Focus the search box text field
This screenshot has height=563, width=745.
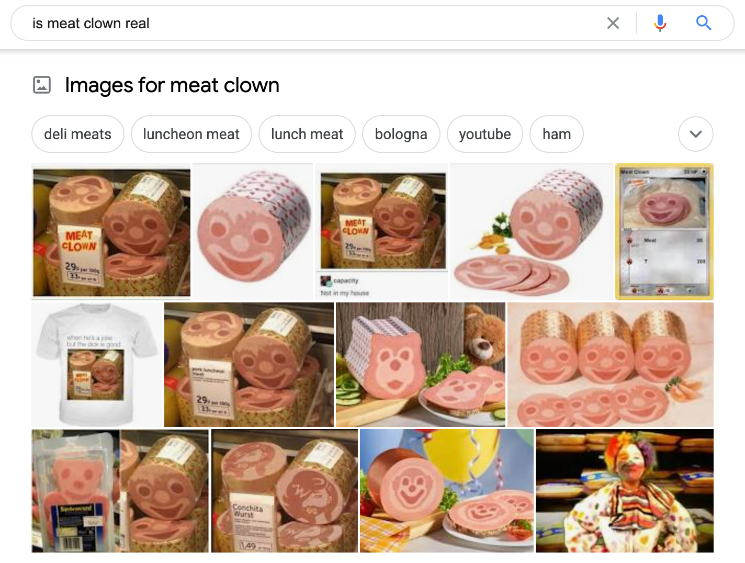pyautogui.click(x=314, y=23)
